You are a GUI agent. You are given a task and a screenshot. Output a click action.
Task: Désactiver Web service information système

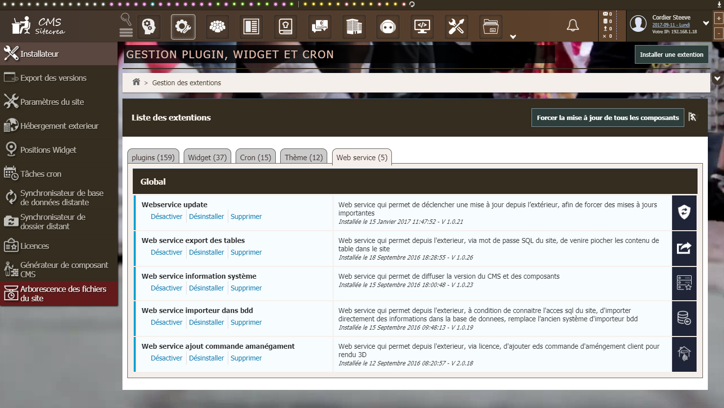(166, 288)
